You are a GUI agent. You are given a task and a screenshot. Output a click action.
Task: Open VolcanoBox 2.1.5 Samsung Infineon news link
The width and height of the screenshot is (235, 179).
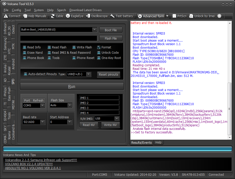(41, 160)
